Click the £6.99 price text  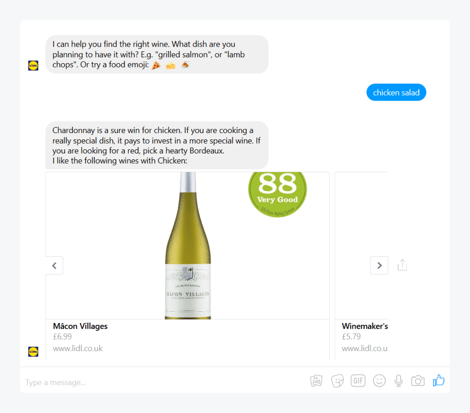(62, 336)
